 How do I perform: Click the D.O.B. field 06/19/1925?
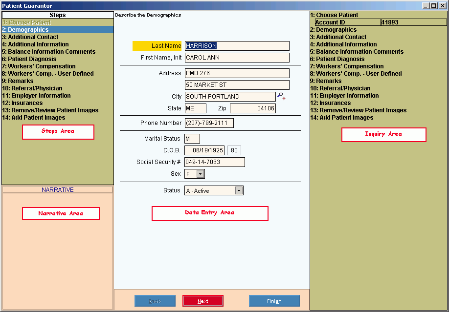[204, 150]
